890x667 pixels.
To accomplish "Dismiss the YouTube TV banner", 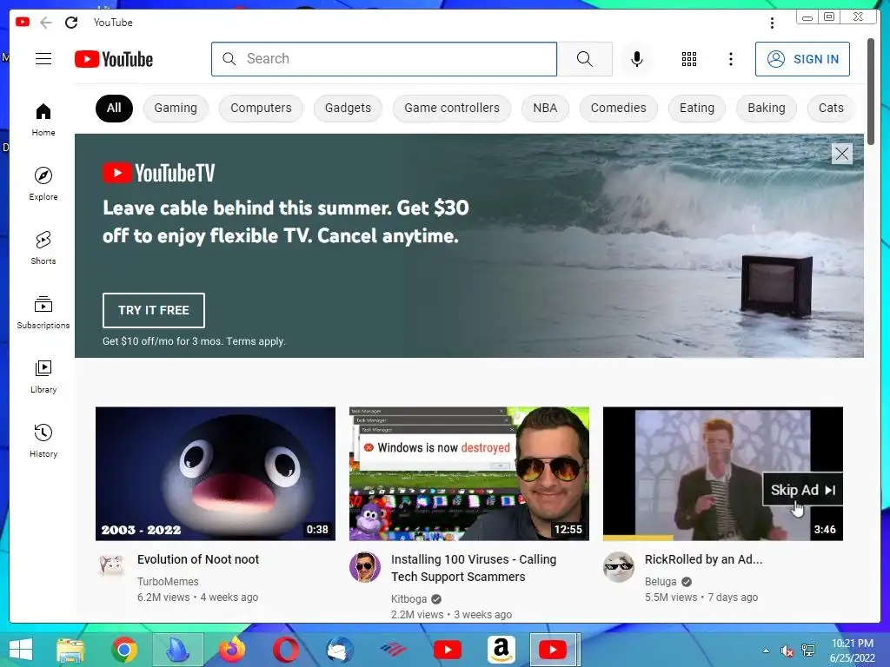I will click(841, 154).
